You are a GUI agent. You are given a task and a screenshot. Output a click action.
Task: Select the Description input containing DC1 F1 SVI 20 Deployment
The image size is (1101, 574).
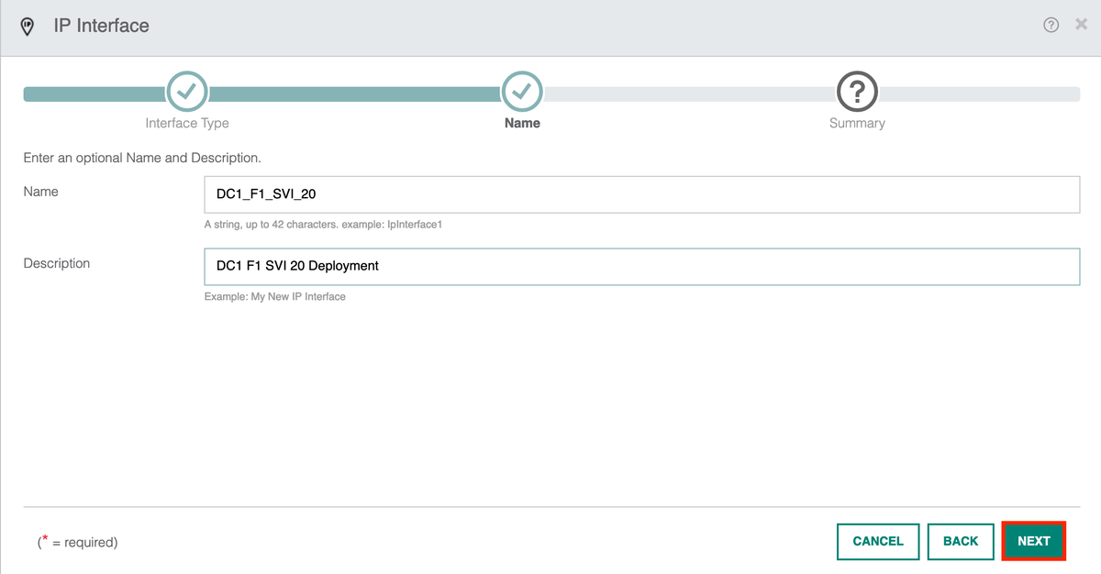pyautogui.click(x=640, y=266)
